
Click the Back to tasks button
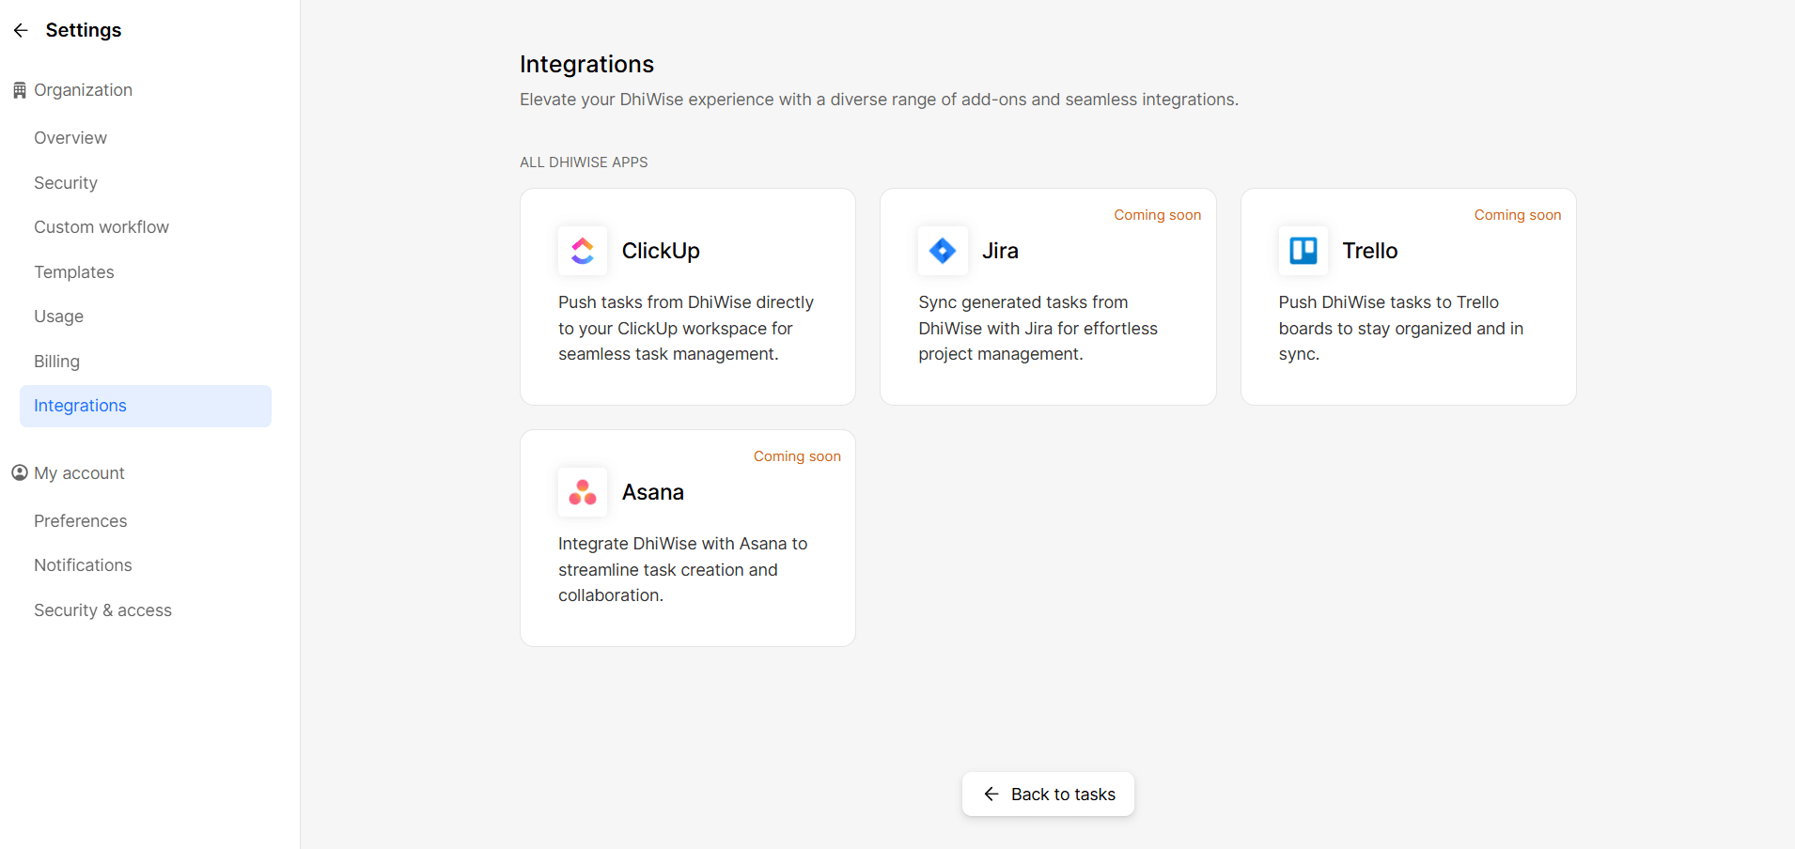(1048, 795)
